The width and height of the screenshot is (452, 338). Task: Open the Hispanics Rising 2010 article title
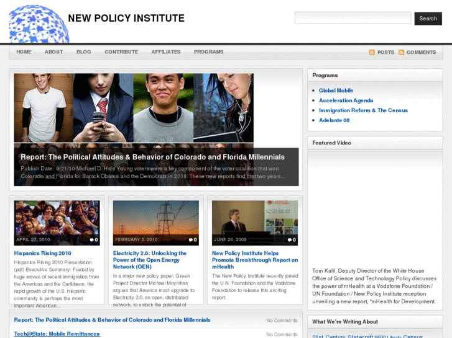[x=43, y=253]
